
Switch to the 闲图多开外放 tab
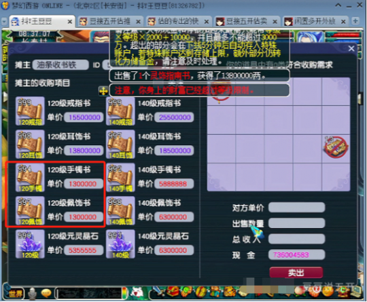tap(315, 22)
